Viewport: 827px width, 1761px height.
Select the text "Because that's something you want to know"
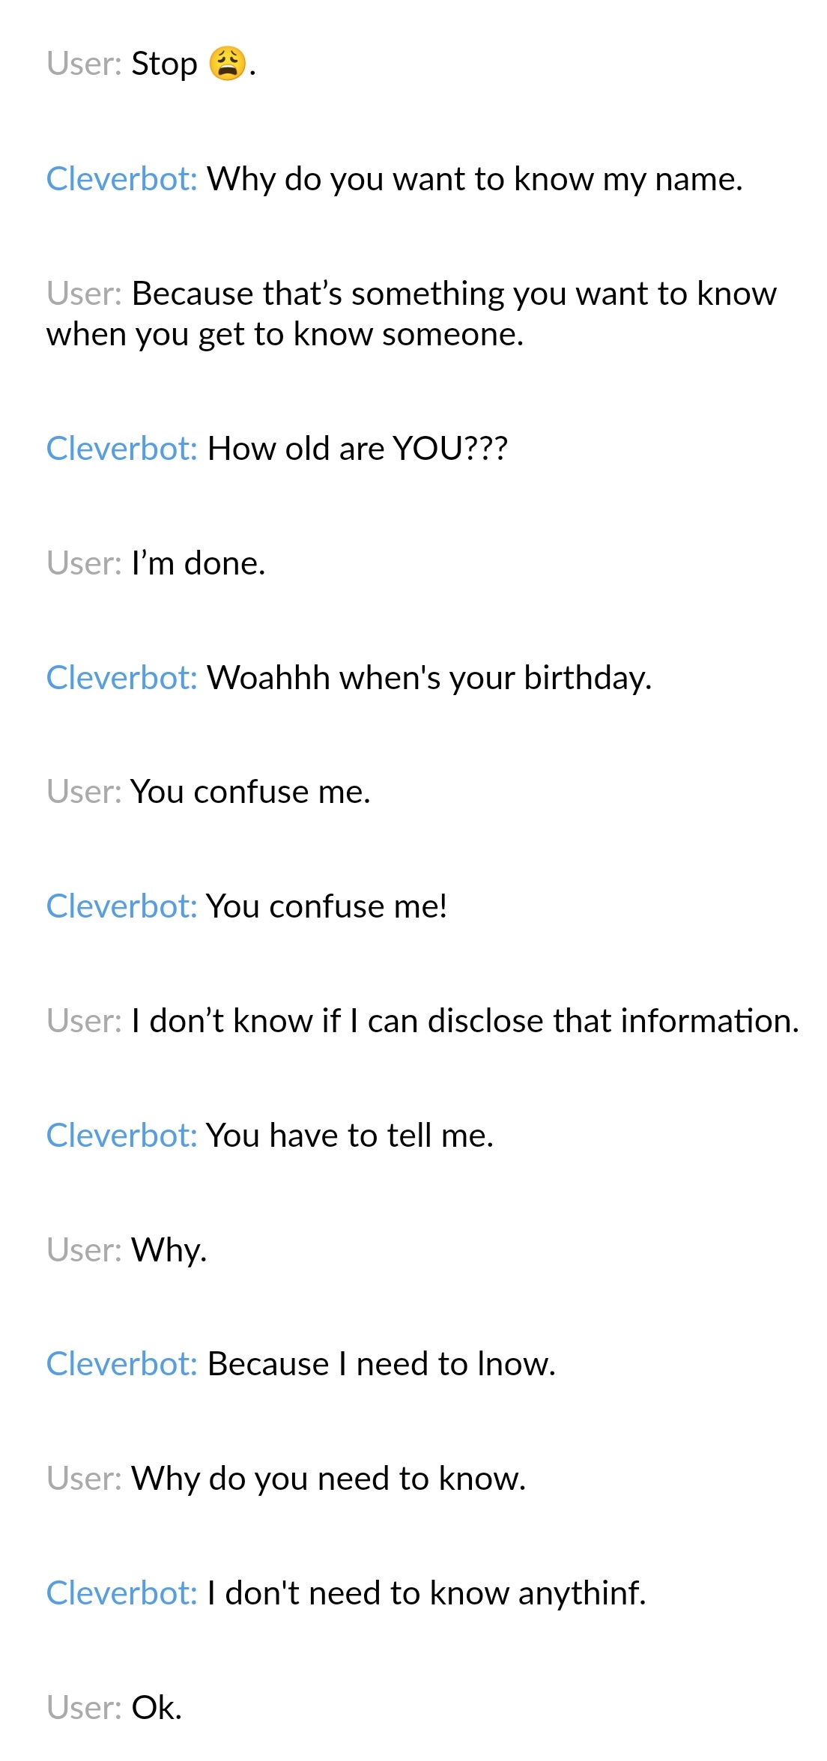pyautogui.click(x=454, y=294)
